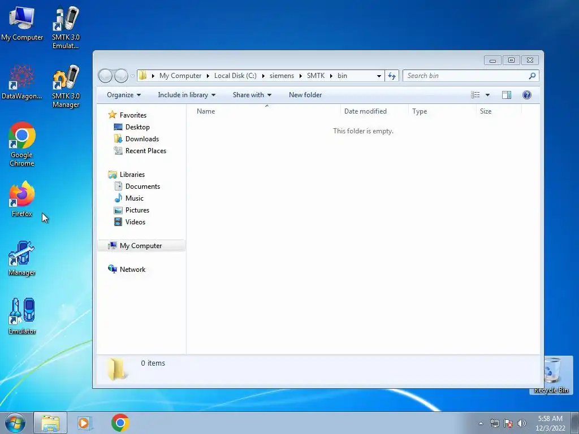Click Show desktop button at taskbar end

(574, 423)
